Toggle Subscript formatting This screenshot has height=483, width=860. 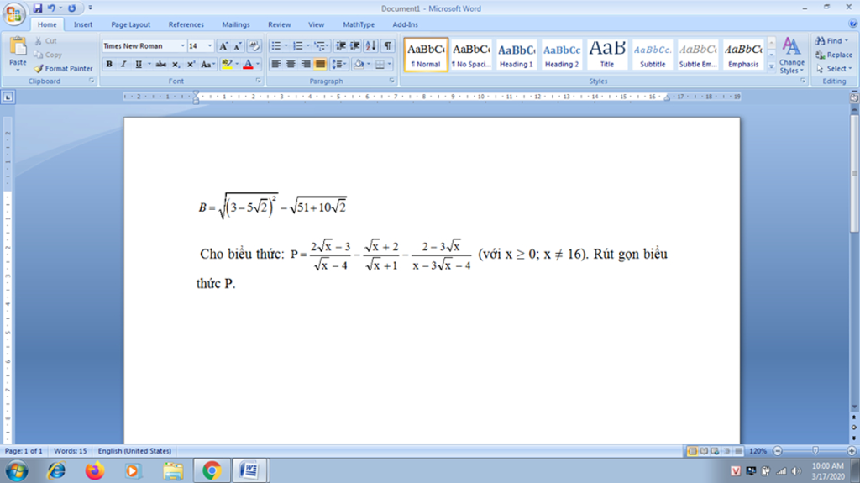176,64
